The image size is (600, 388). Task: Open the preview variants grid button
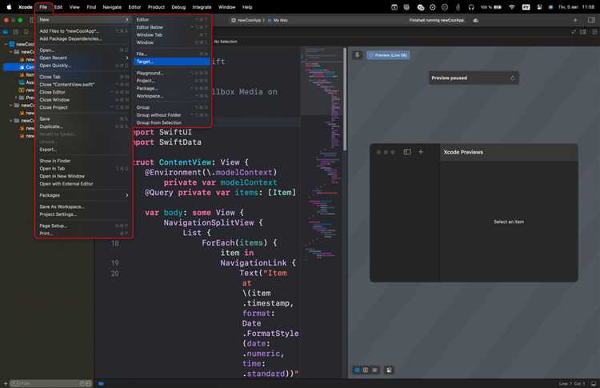click(374, 370)
